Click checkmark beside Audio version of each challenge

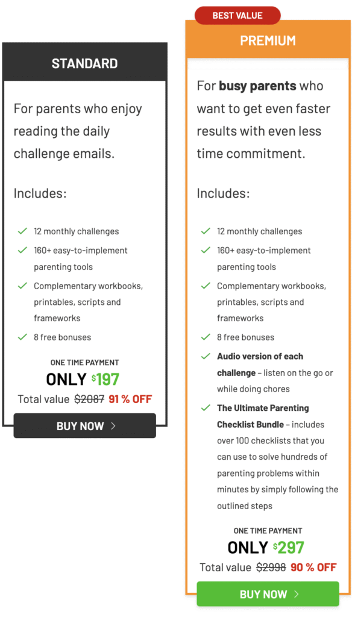(206, 356)
